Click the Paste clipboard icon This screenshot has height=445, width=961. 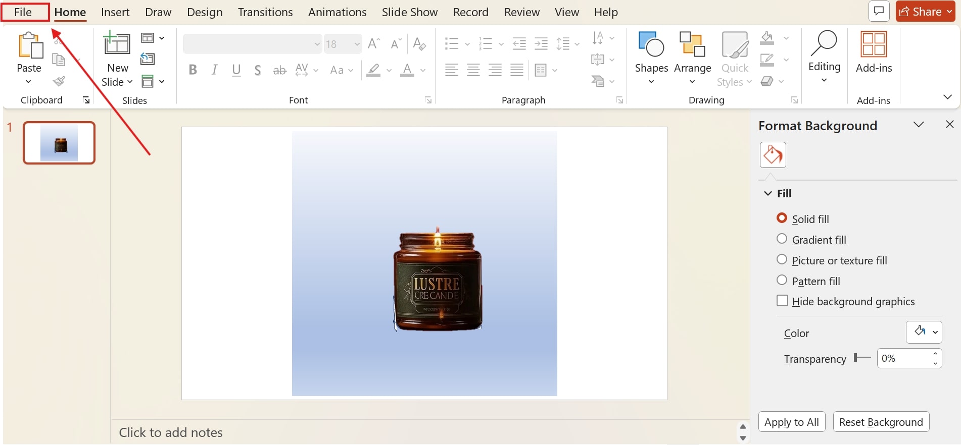30,45
